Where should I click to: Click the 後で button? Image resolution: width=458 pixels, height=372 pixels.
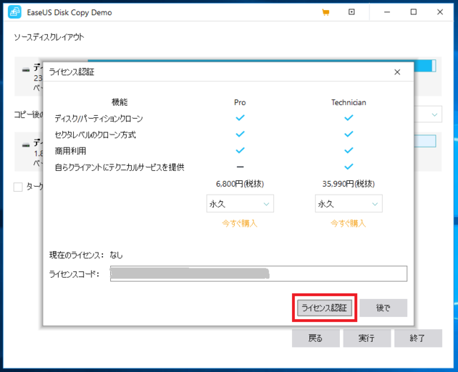[384, 308]
